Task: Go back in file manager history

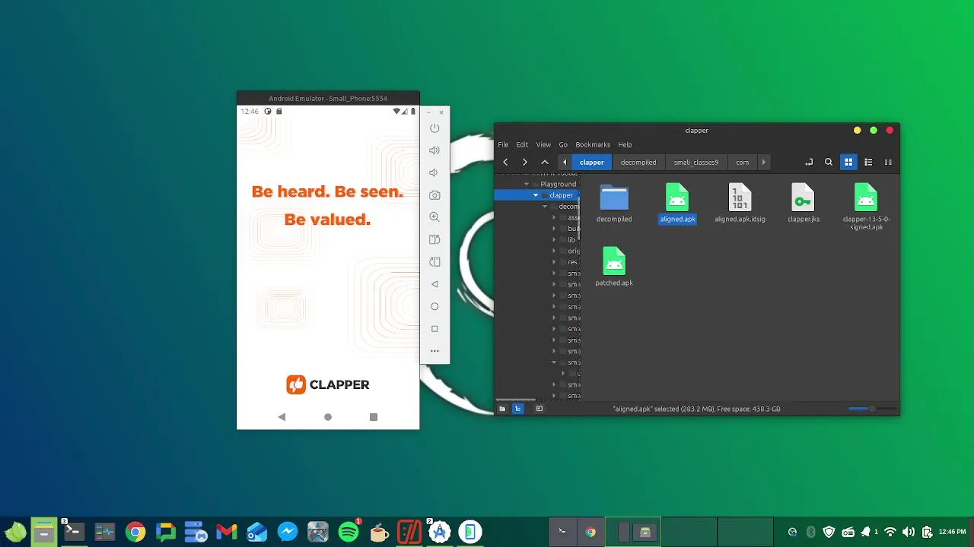Action: [x=505, y=162]
